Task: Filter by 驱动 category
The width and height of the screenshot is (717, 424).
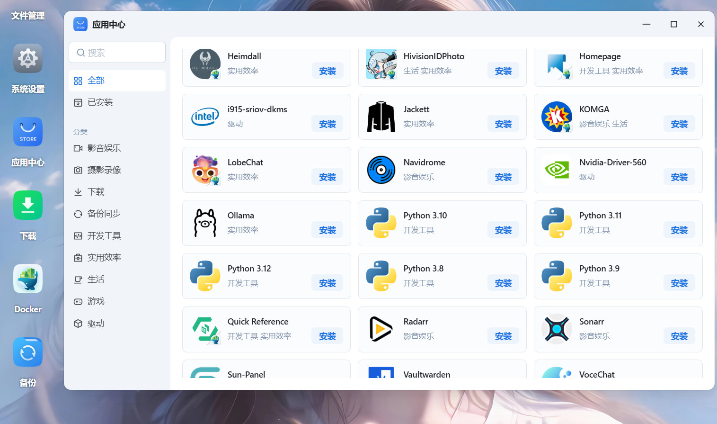Action: tap(117, 324)
